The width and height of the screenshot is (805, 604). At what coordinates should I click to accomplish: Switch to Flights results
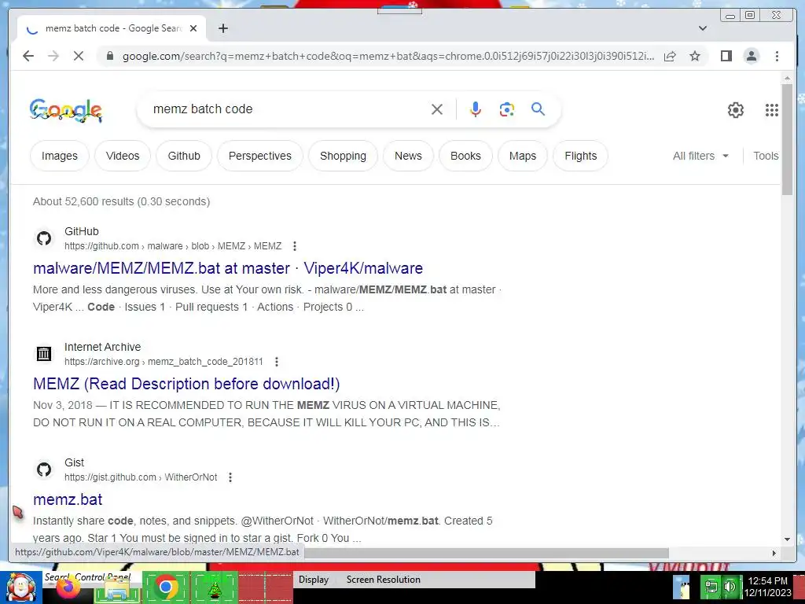[581, 156]
